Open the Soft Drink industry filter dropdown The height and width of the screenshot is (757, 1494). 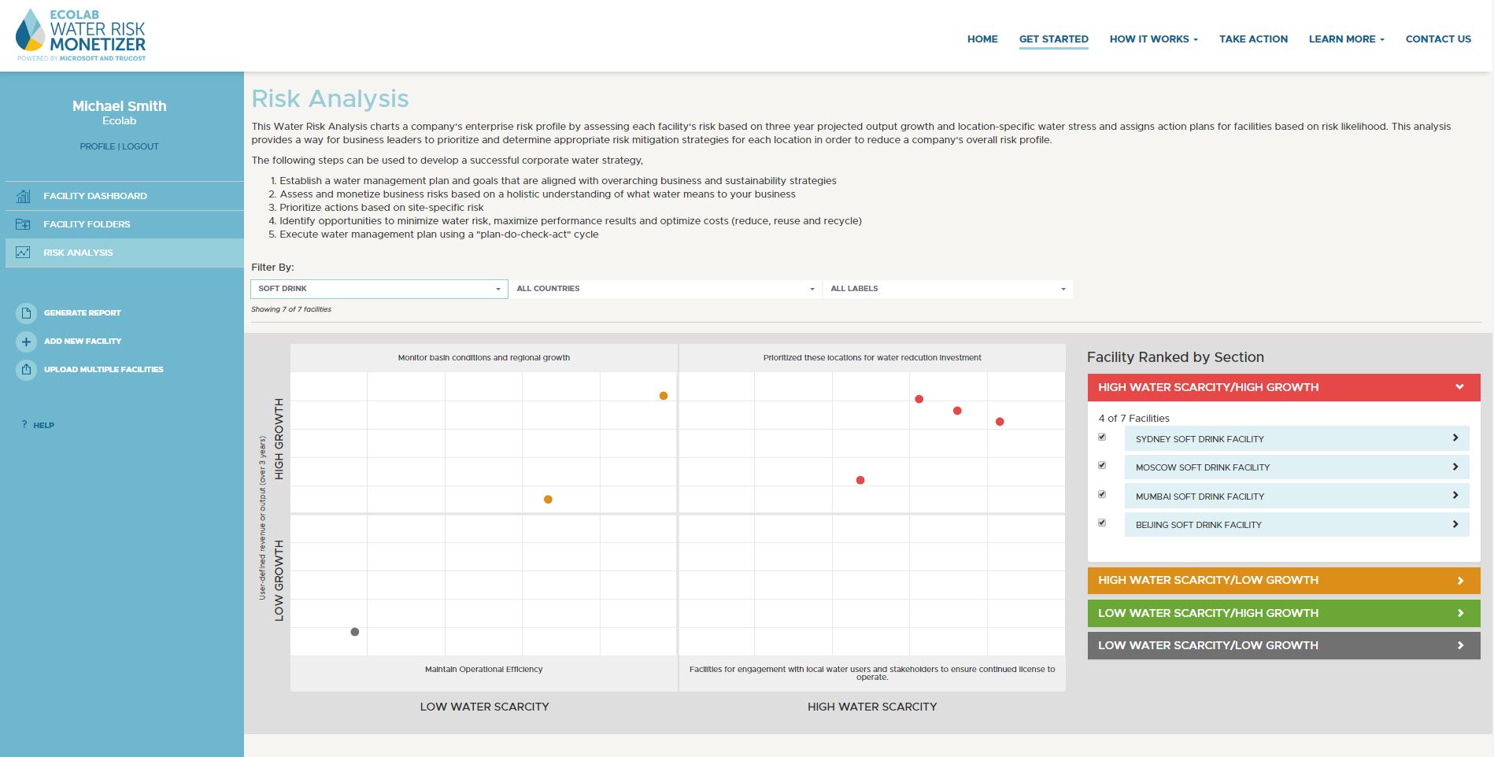click(379, 289)
